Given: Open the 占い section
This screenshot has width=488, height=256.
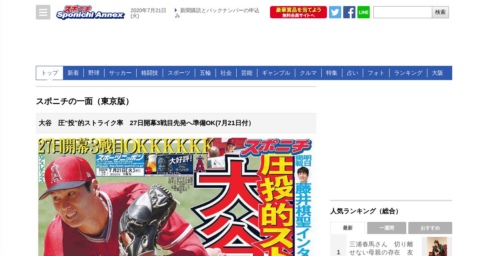Looking at the screenshot, I should [353, 73].
